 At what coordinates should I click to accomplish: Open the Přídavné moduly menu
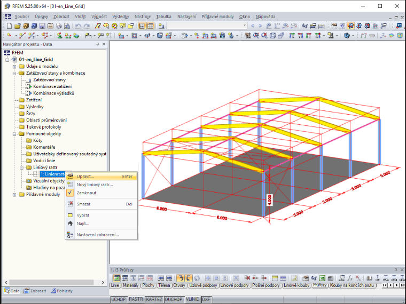point(218,17)
